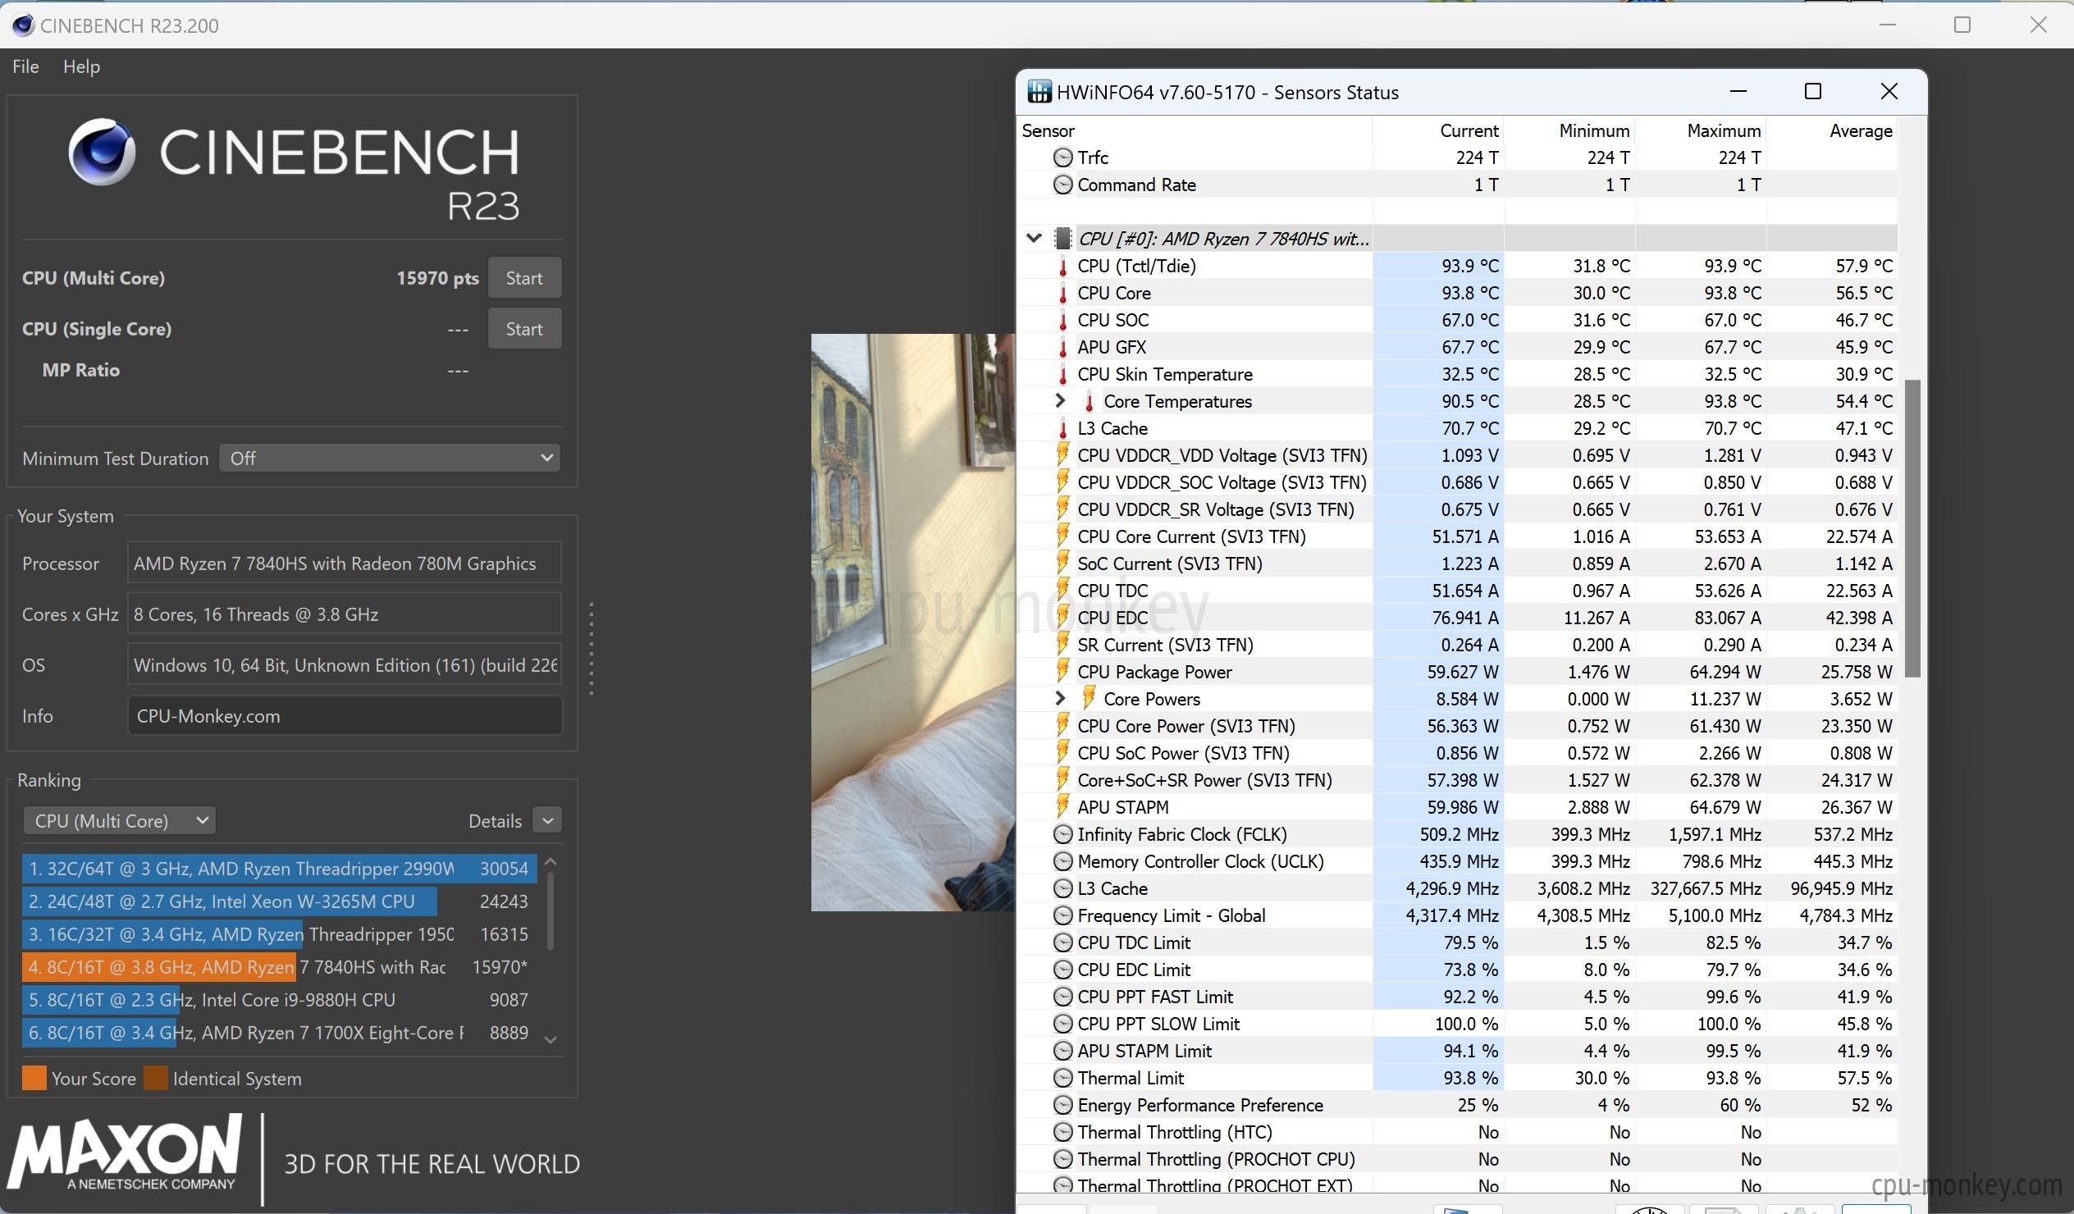
Task: Click clock icon for Energy Performance Preference
Action: (1063, 1106)
